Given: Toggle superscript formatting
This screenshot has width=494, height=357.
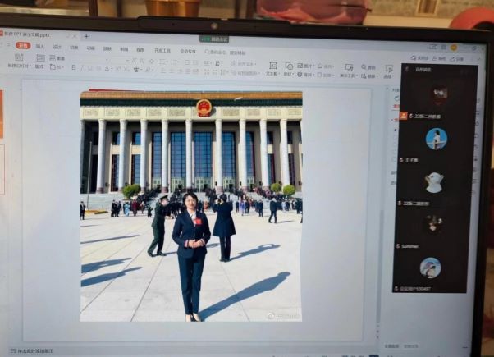Looking at the screenshot, I should (x=118, y=68).
